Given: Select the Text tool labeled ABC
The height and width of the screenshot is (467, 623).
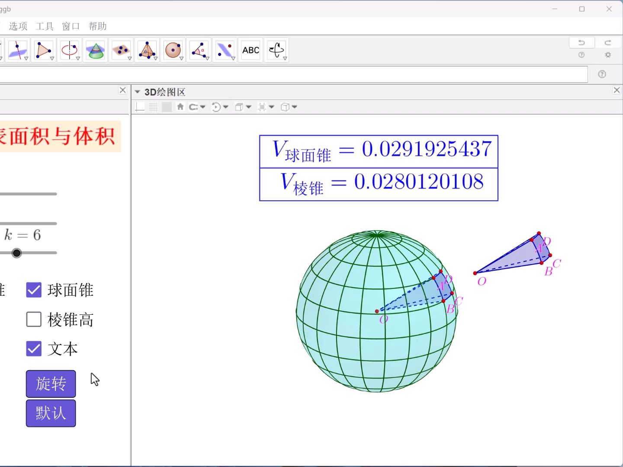Looking at the screenshot, I should (x=250, y=50).
